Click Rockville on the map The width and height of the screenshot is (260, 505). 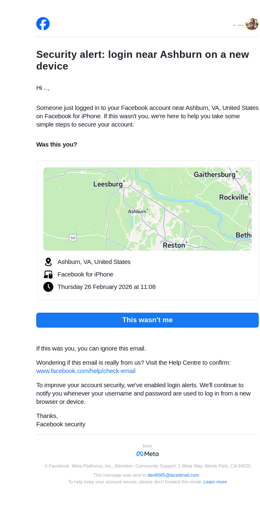(233, 197)
